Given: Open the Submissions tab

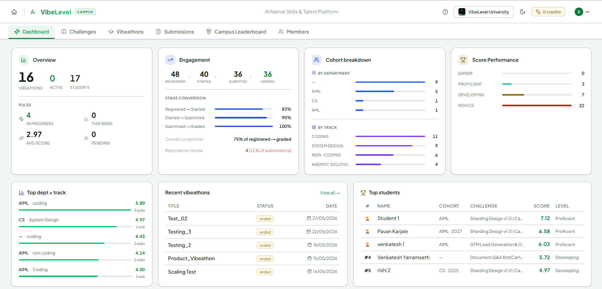Looking at the screenshot, I should click(x=175, y=32).
